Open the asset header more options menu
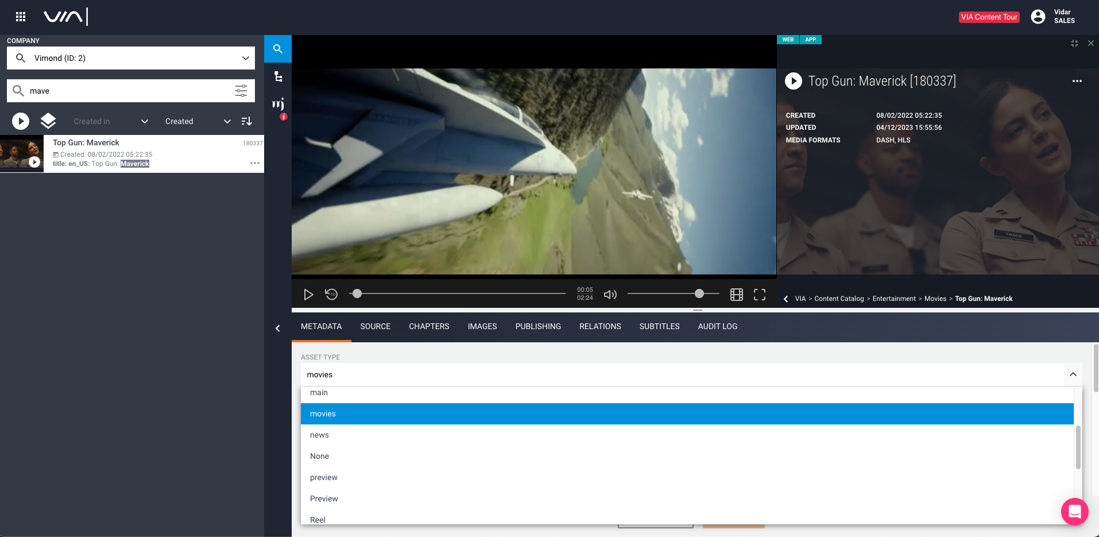The height and width of the screenshot is (537, 1099). (1077, 81)
